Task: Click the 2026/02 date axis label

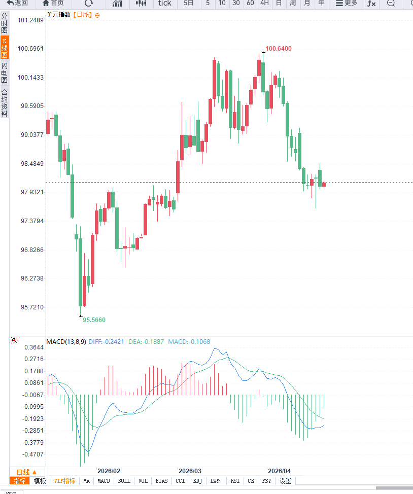Action: coord(109,471)
